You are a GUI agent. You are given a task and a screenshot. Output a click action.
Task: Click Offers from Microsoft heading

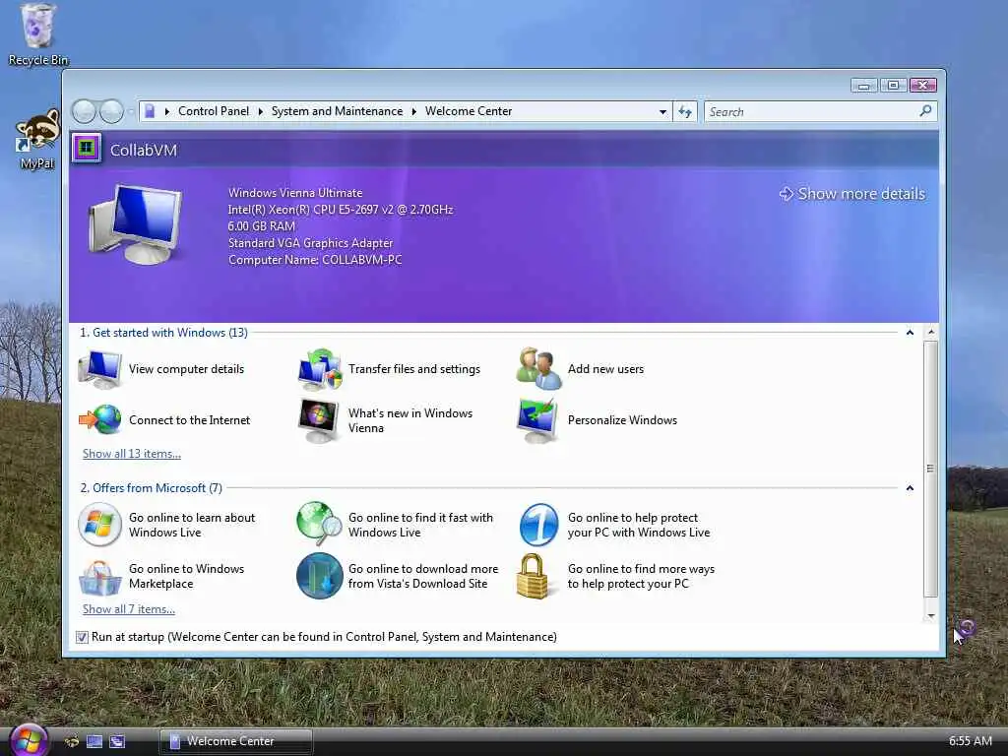click(151, 488)
